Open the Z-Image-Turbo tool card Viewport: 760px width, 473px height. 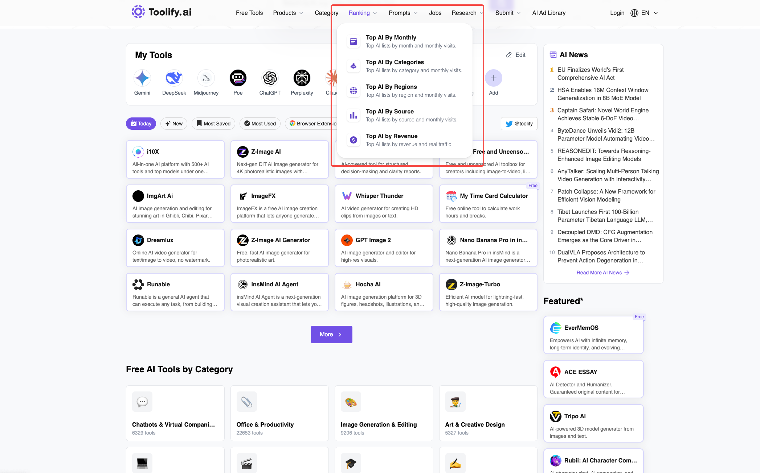coord(488,292)
